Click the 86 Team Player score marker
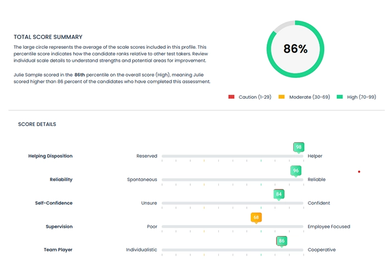 click(x=281, y=241)
